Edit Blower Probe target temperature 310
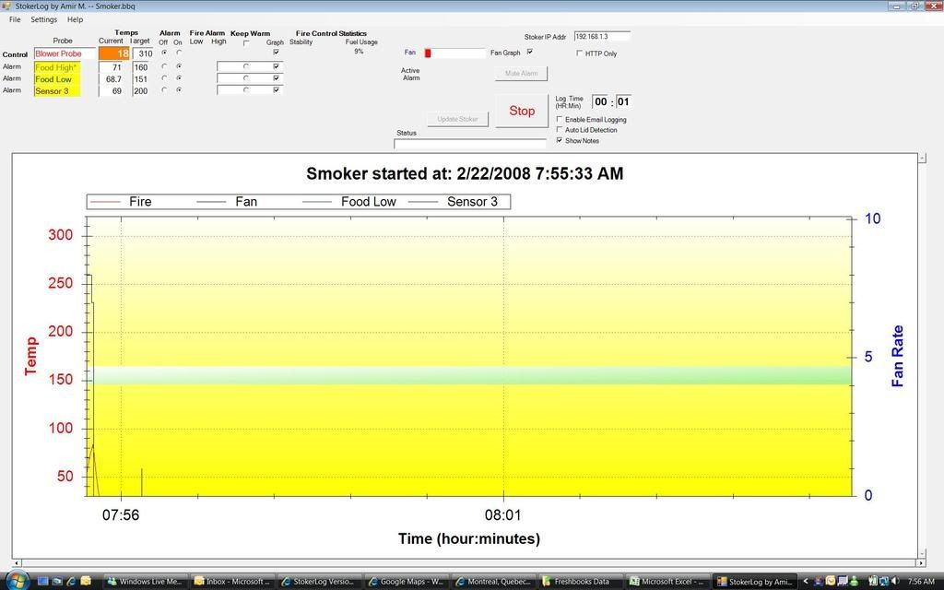944x590 pixels. tap(143, 53)
